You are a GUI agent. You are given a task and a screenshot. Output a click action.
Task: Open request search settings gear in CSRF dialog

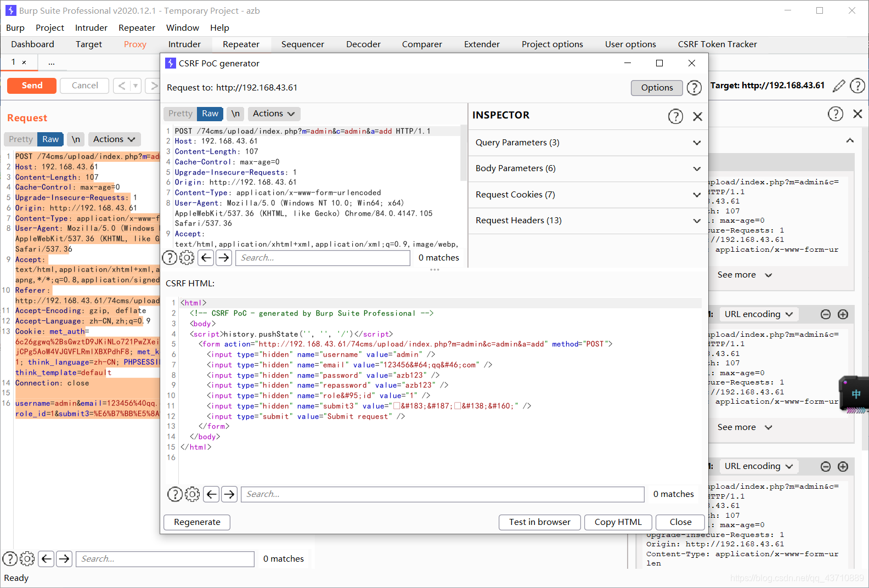click(187, 258)
